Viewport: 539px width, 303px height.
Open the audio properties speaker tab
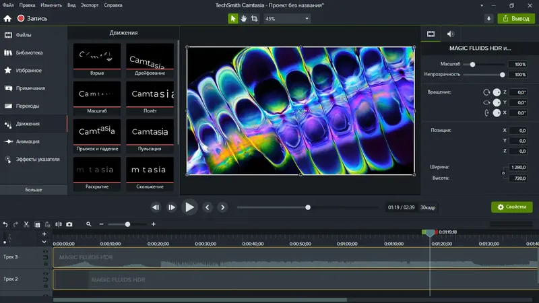click(x=450, y=34)
